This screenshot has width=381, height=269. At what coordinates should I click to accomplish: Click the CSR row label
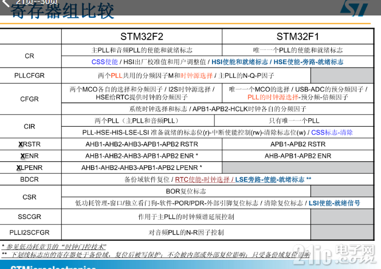[x=29, y=197]
